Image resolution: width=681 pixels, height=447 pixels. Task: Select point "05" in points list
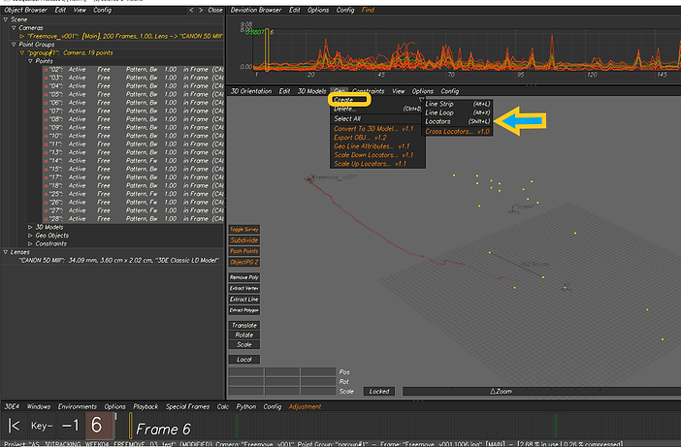[x=133, y=94]
